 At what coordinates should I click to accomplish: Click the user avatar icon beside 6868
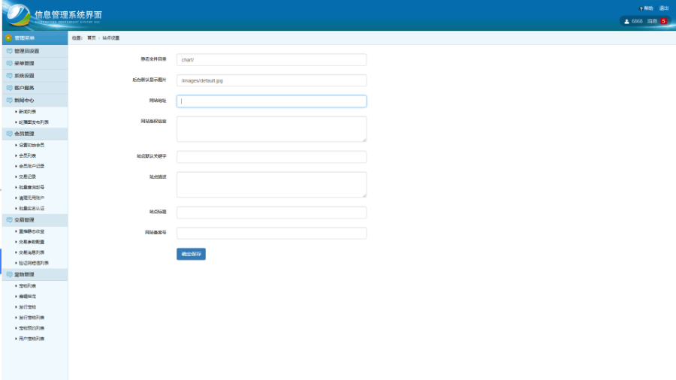626,21
